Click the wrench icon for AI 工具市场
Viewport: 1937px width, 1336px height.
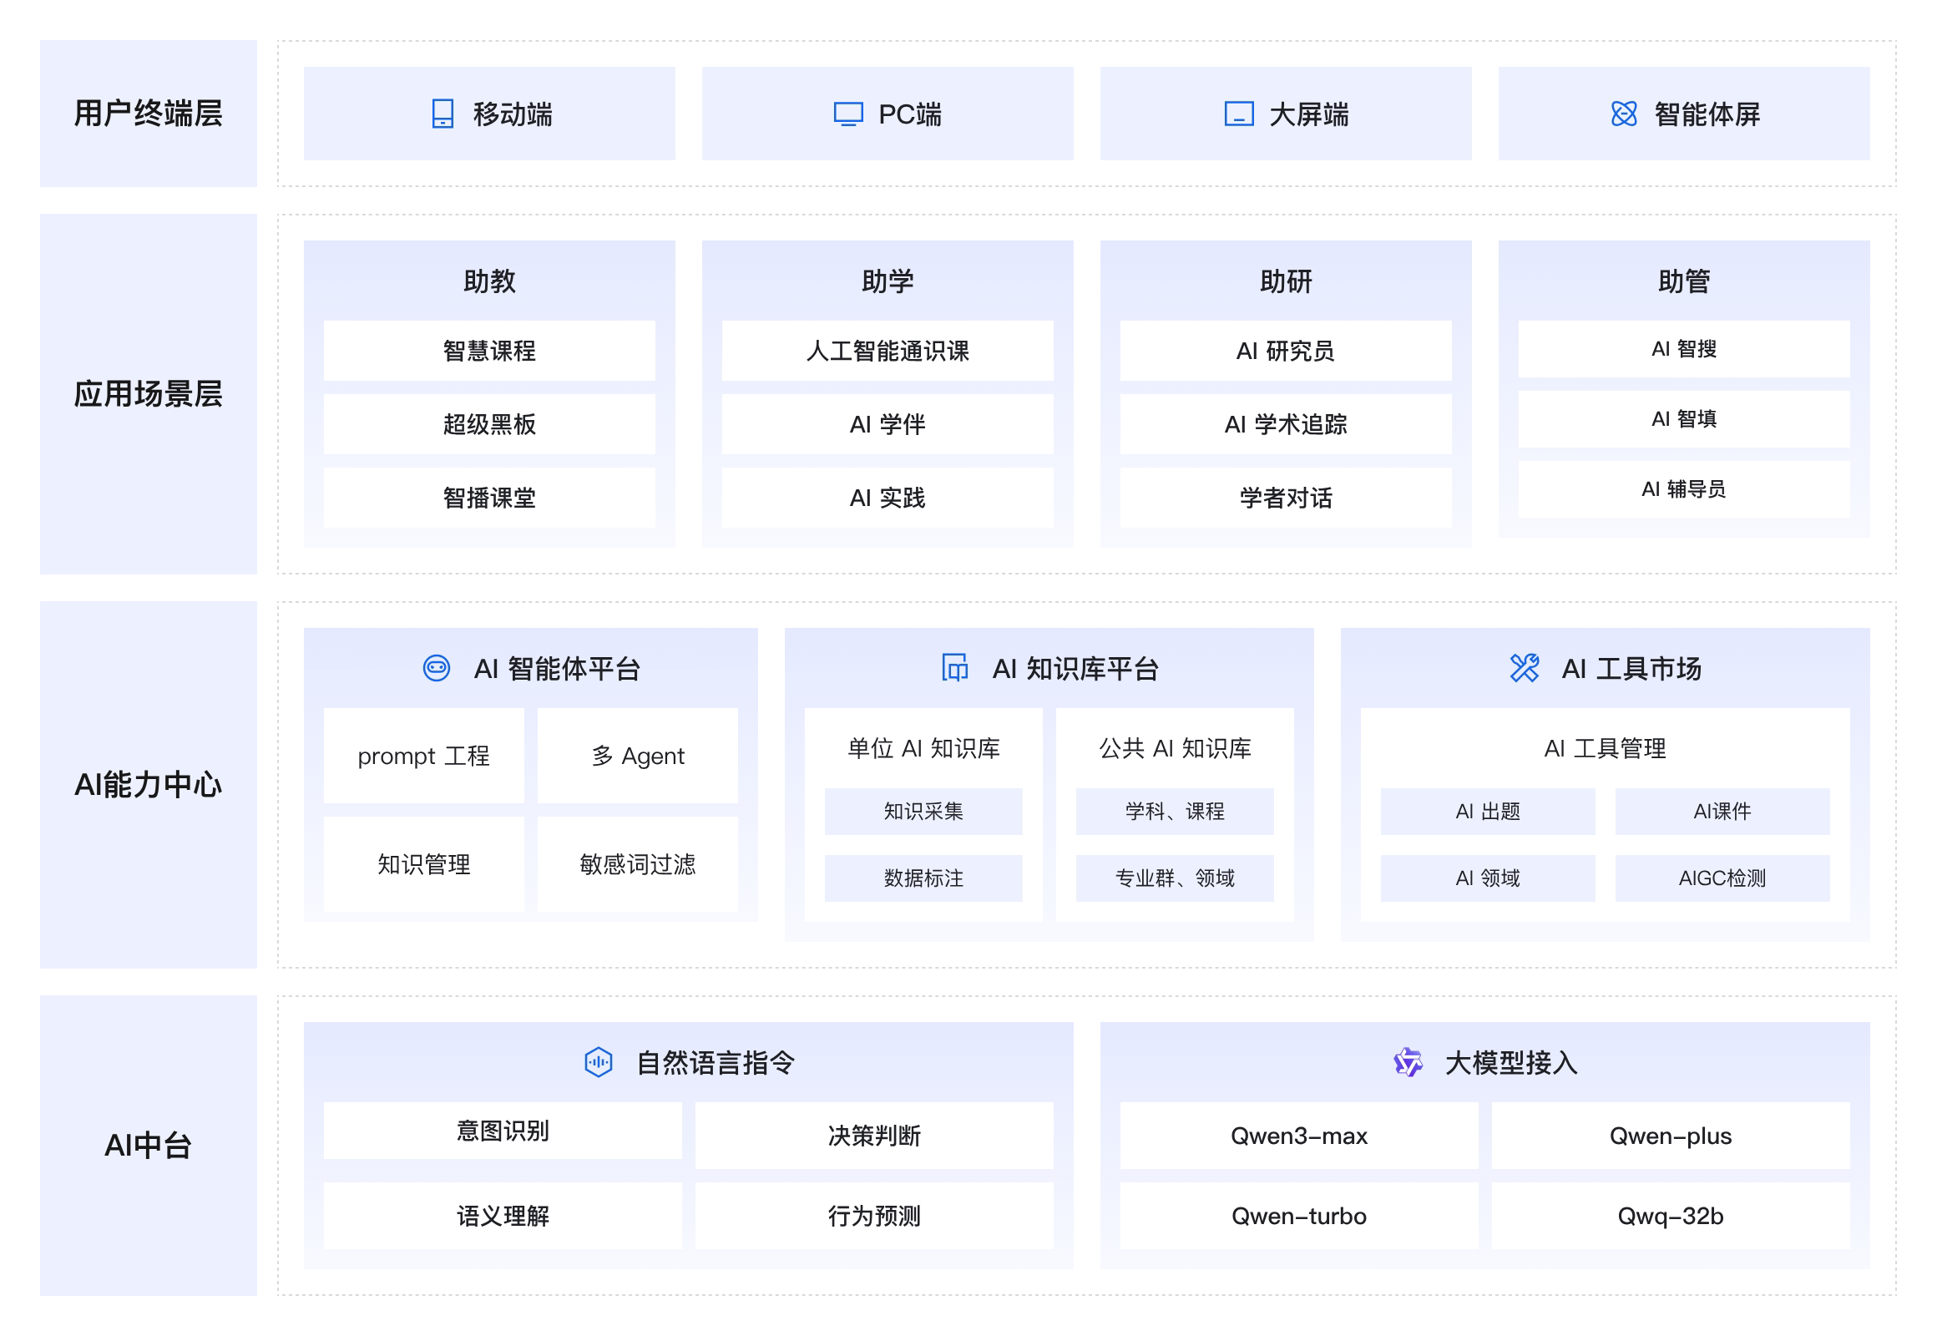1525,668
